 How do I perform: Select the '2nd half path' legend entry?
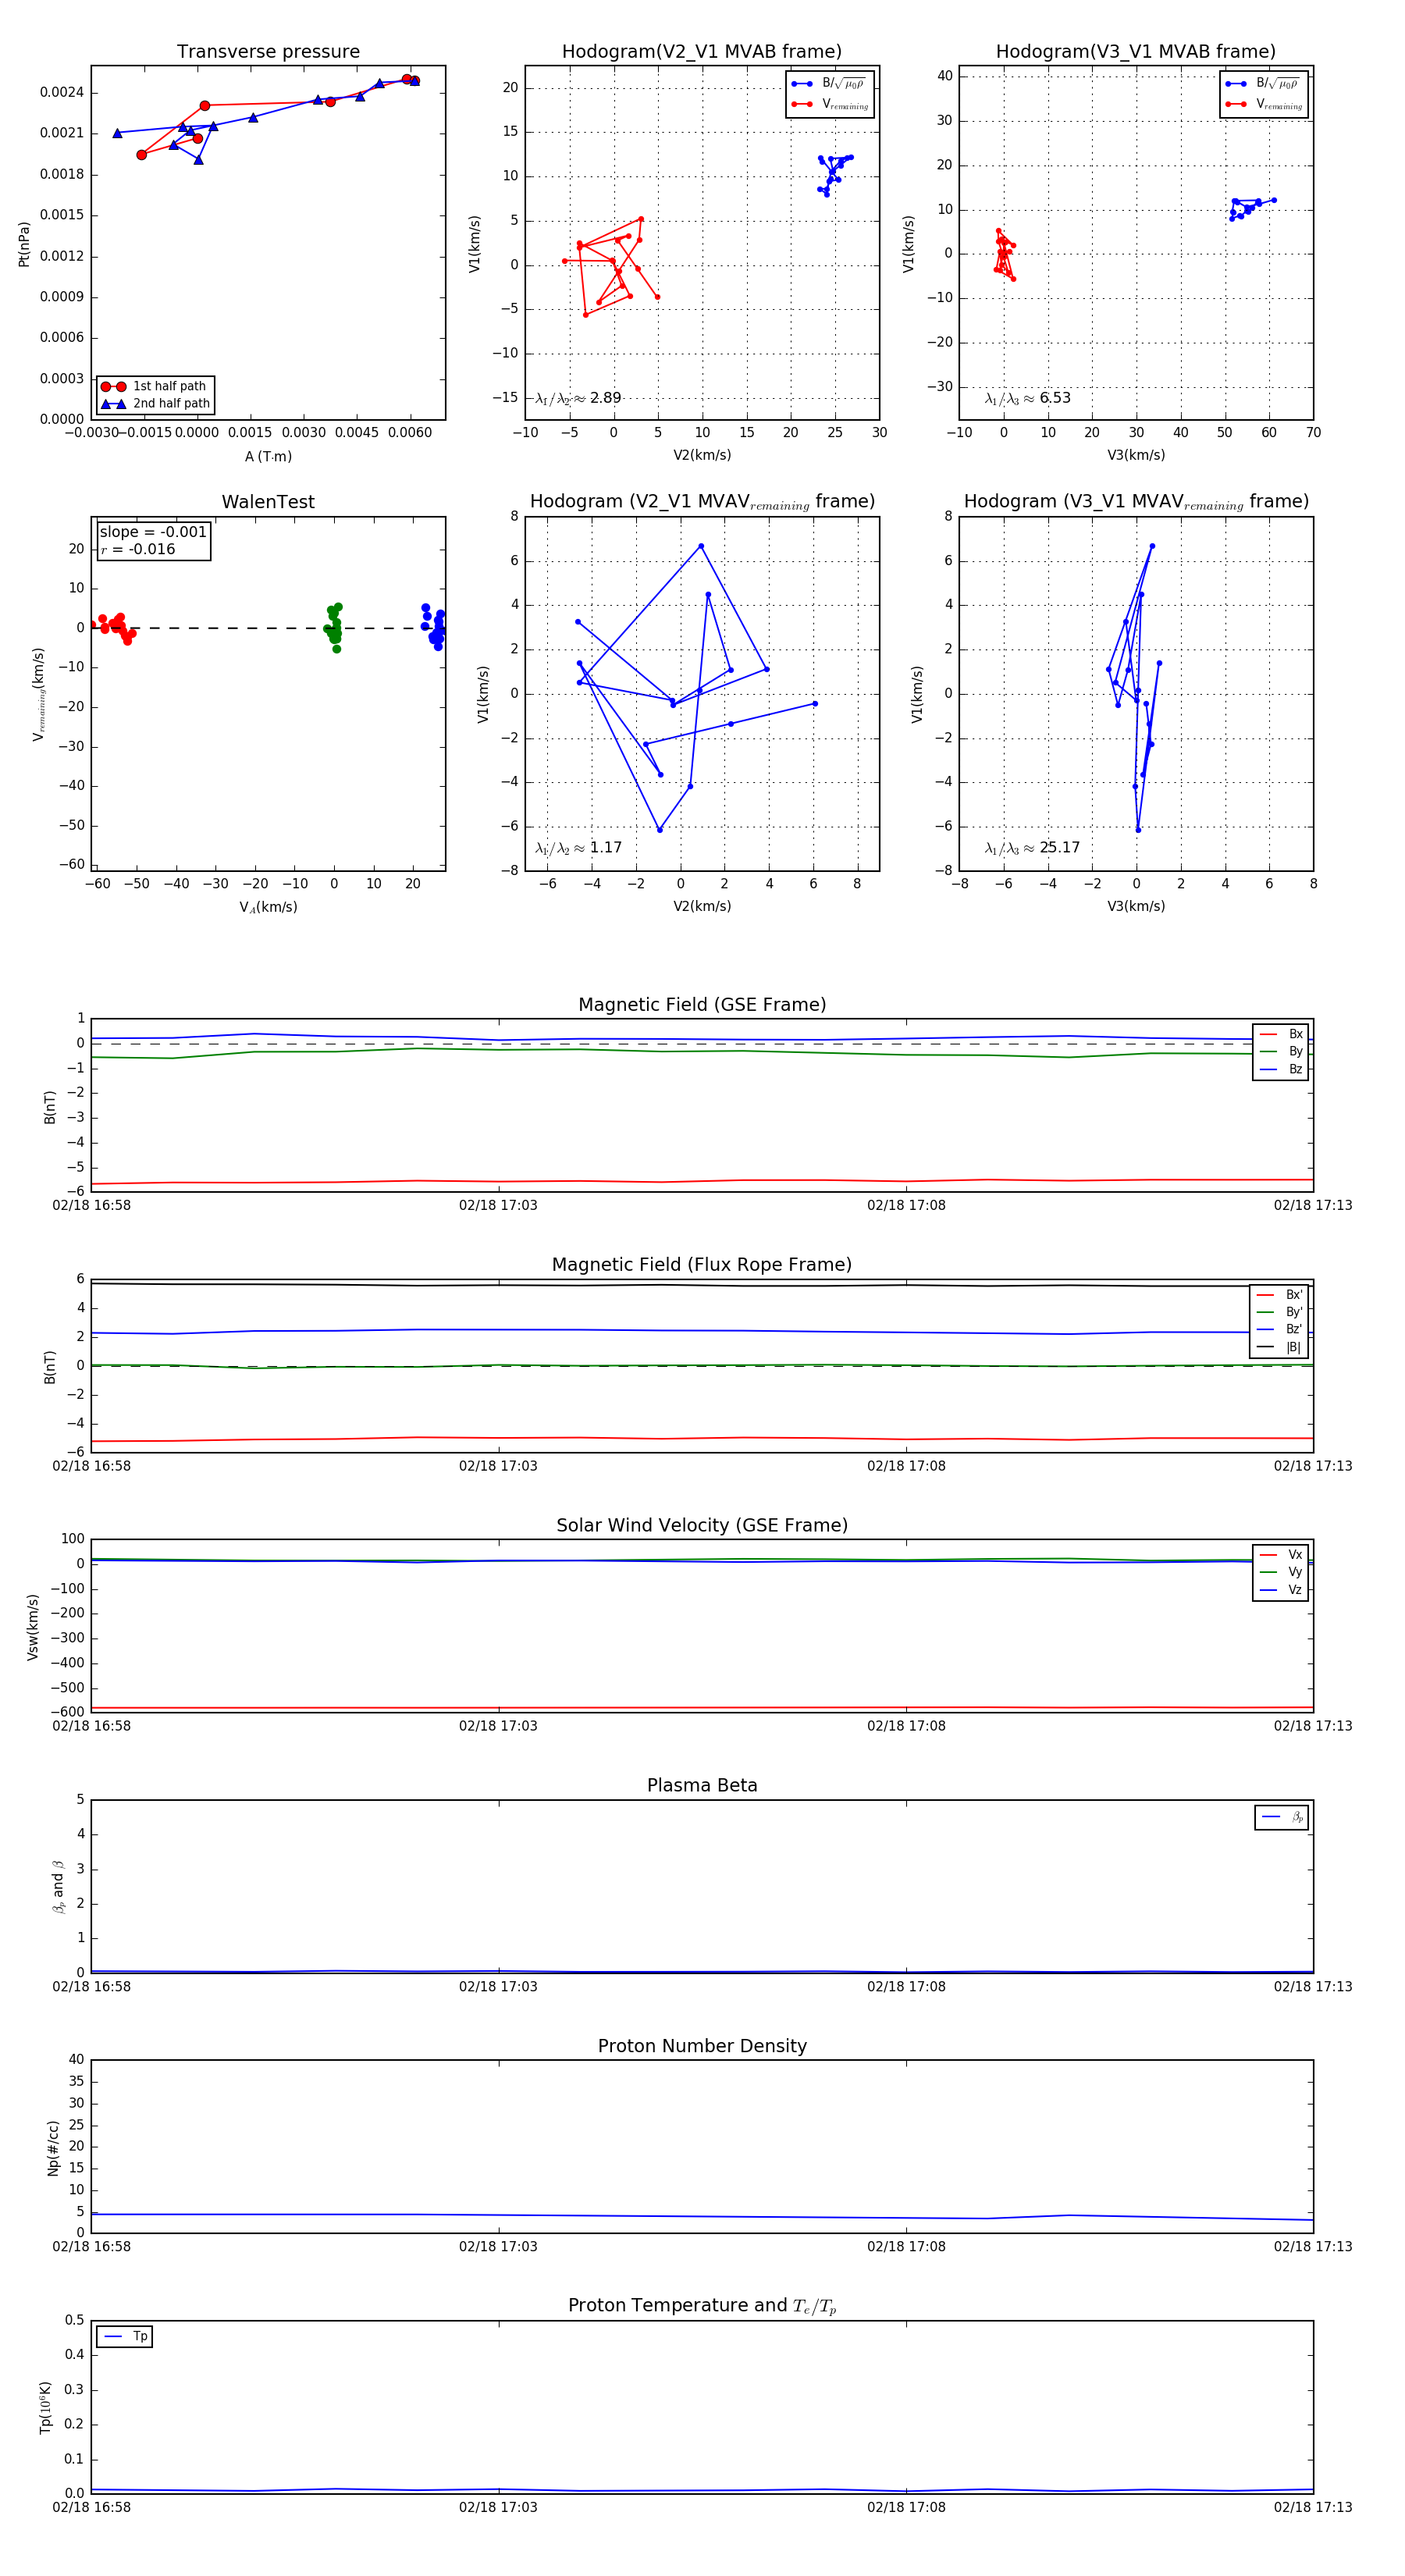click(155, 404)
